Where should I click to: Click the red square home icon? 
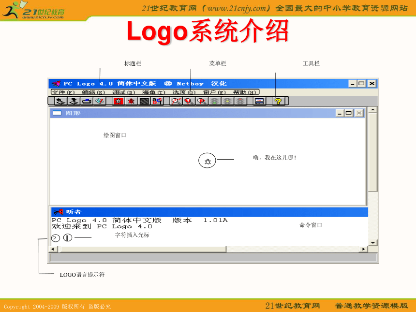click(119, 101)
